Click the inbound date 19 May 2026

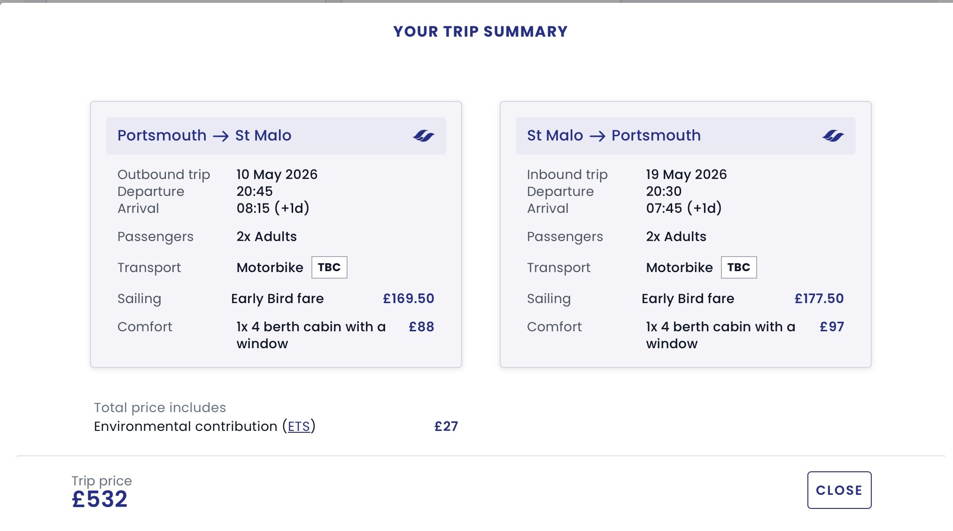[x=686, y=174]
